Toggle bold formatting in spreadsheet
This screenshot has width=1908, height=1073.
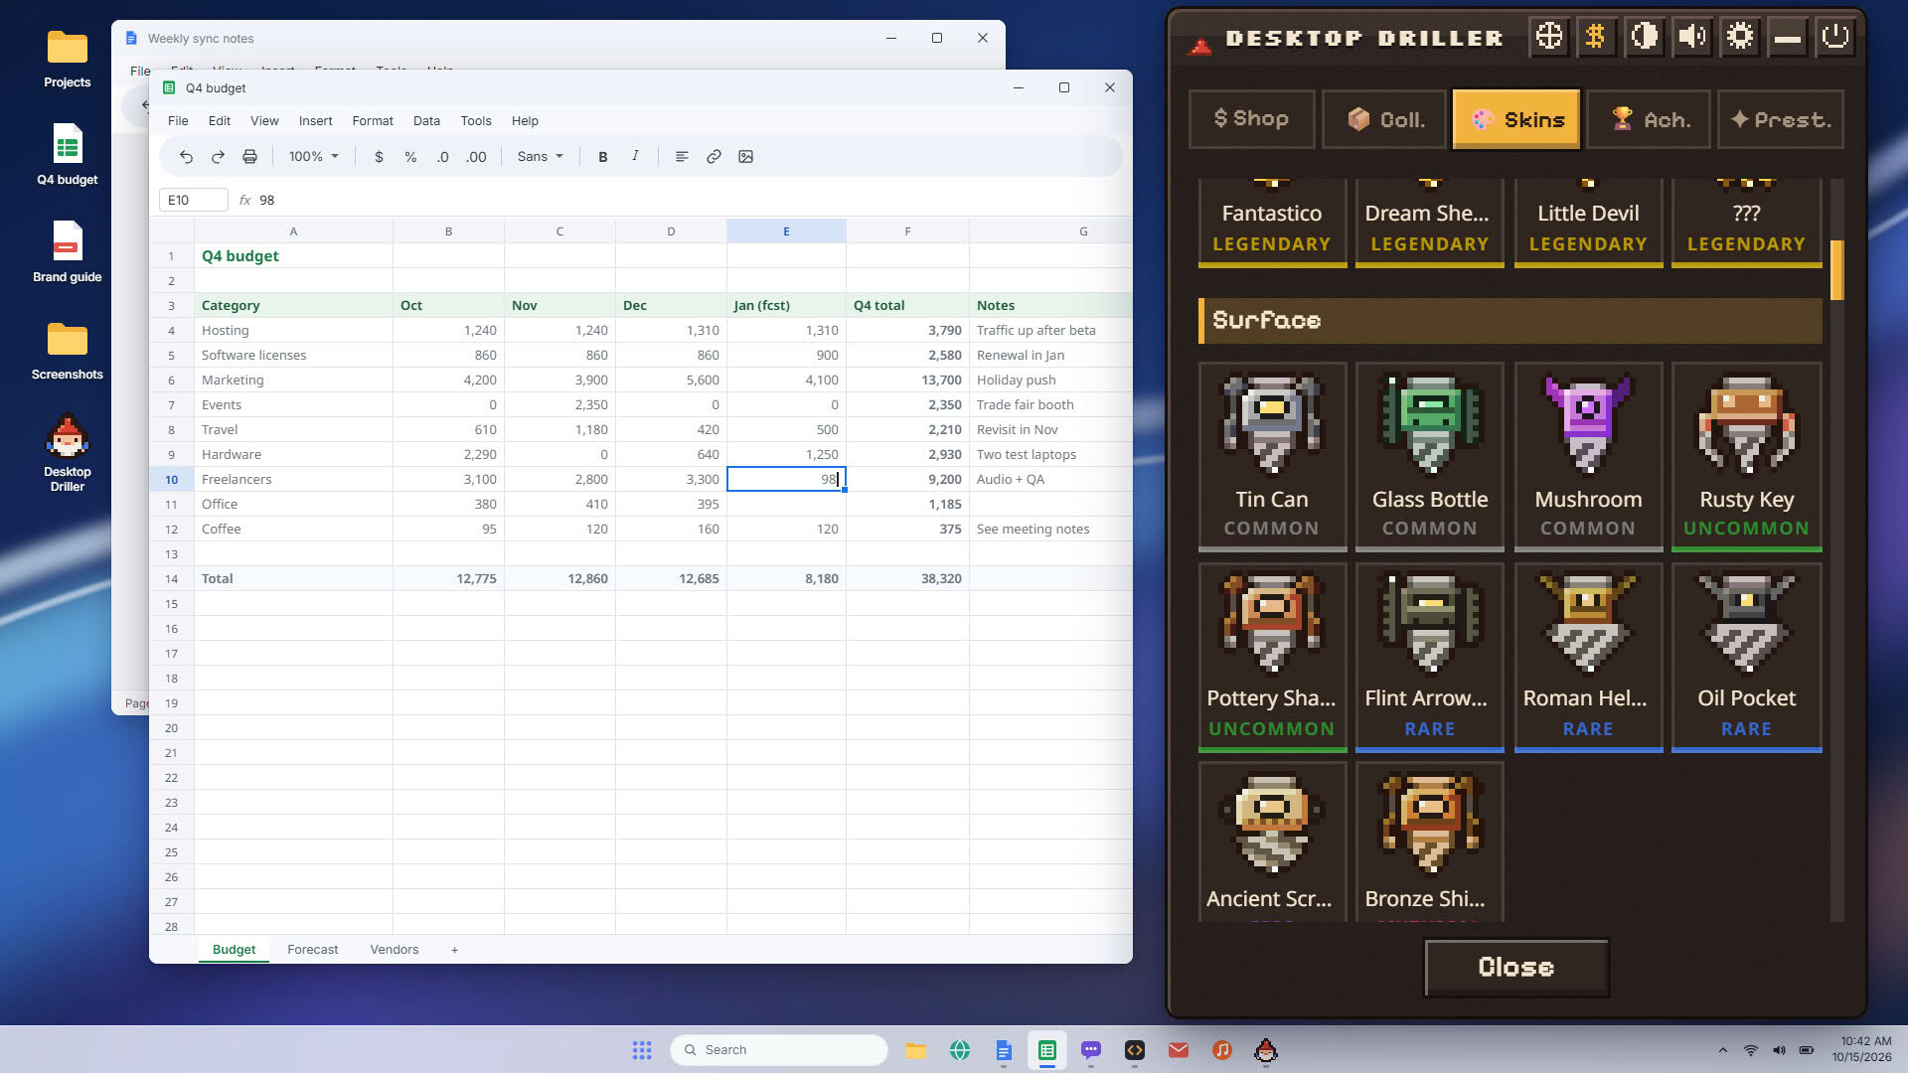(x=602, y=157)
